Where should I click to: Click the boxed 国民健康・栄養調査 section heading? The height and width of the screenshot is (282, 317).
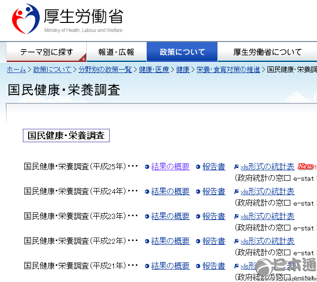(x=66, y=136)
